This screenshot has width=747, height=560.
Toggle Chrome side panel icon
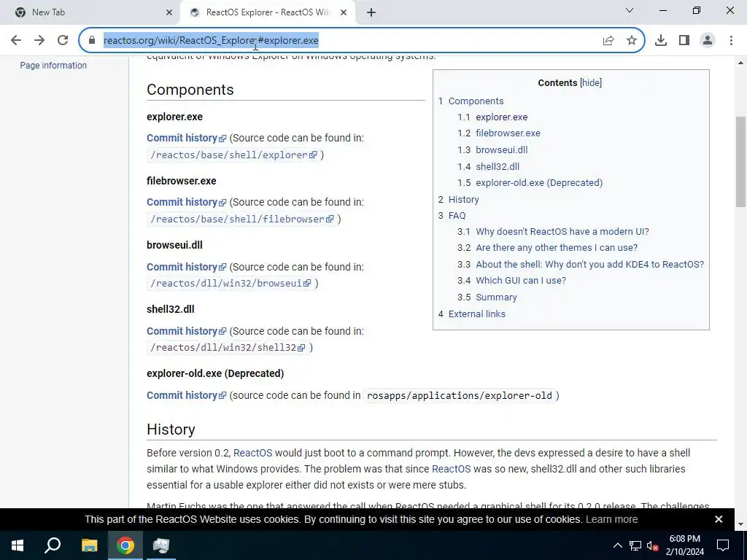pos(684,41)
